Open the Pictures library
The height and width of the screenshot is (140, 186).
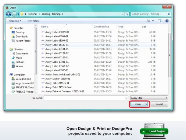18,62
